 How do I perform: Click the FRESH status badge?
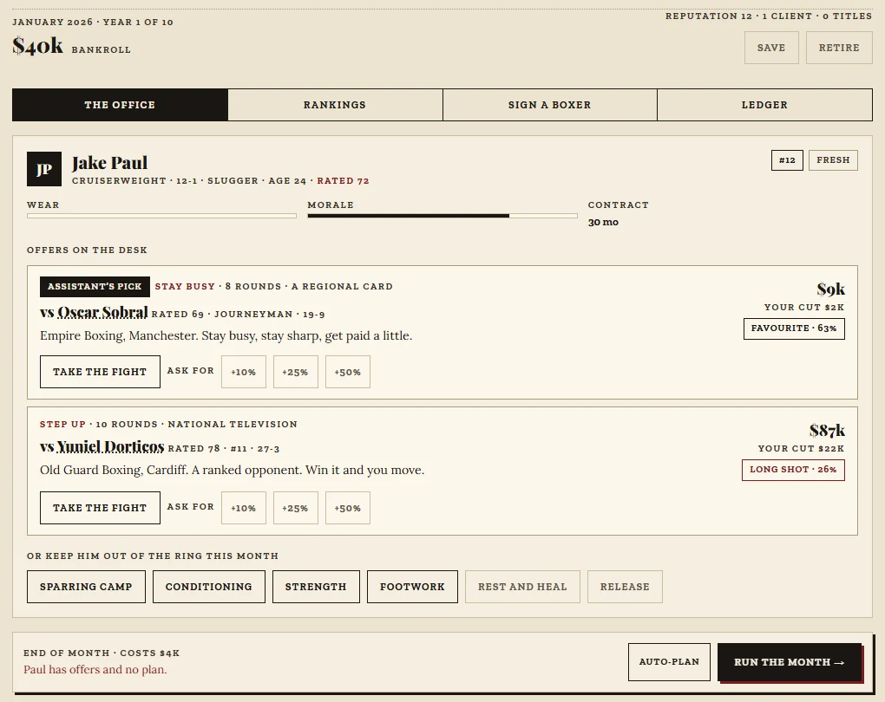[833, 160]
